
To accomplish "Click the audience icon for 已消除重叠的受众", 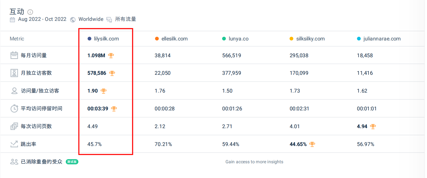I will 14,162.
